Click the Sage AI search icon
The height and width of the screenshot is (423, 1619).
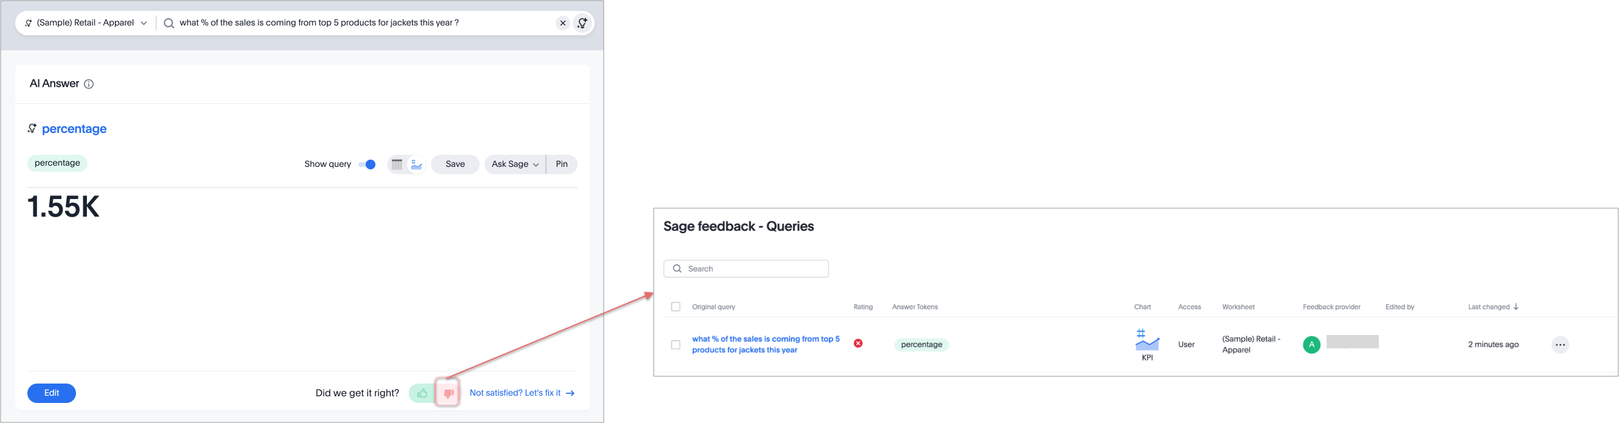click(582, 23)
